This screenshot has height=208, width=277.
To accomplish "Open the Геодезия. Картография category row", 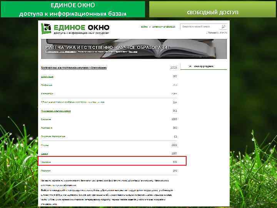I will [109, 136].
